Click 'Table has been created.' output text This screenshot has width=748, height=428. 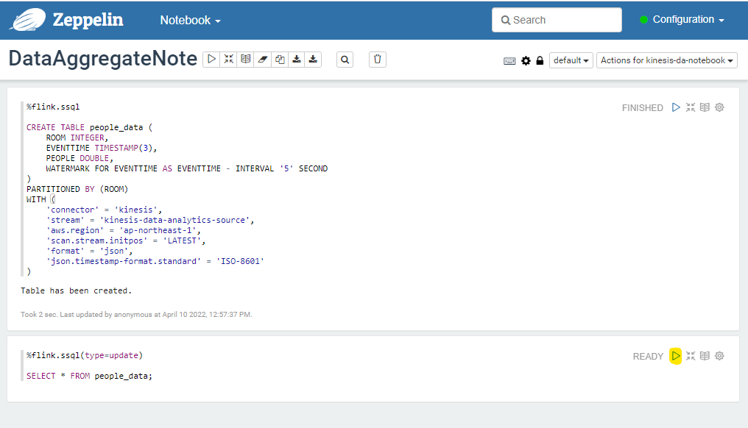point(76,290)
